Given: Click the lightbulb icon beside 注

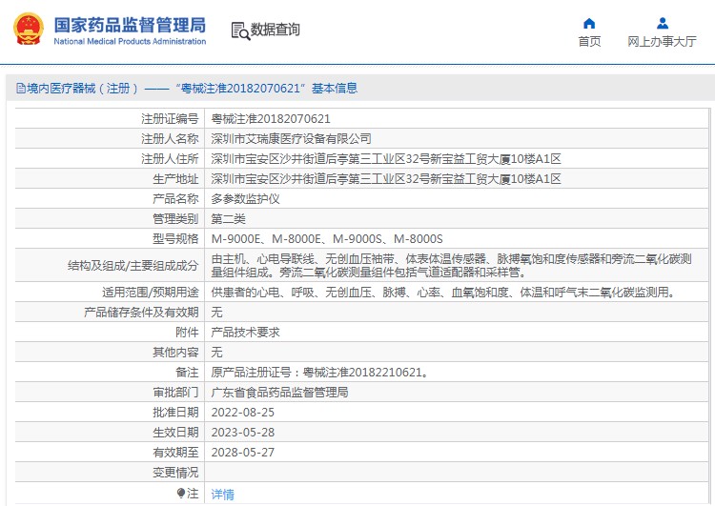Looking at the screenshot, I should (x=181, y=493).
